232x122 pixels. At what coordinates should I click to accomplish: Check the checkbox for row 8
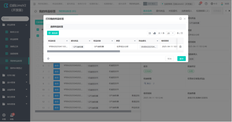click(38, 78)
